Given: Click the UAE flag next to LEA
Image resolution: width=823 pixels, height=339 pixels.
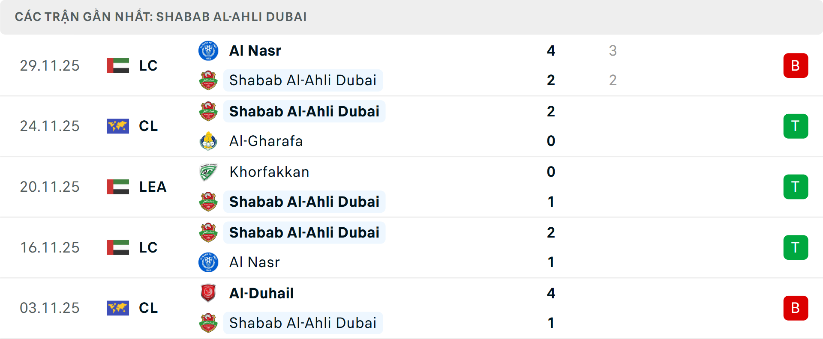Looking at the screenshot, I should 117,187.
